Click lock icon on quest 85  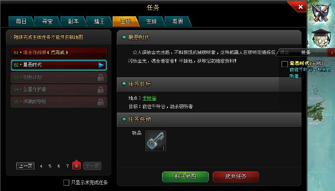(100, 102)
